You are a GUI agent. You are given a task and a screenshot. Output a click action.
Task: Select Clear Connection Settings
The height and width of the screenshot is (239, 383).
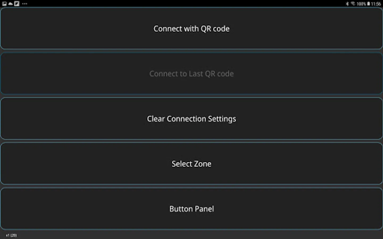tap(191, 119)
